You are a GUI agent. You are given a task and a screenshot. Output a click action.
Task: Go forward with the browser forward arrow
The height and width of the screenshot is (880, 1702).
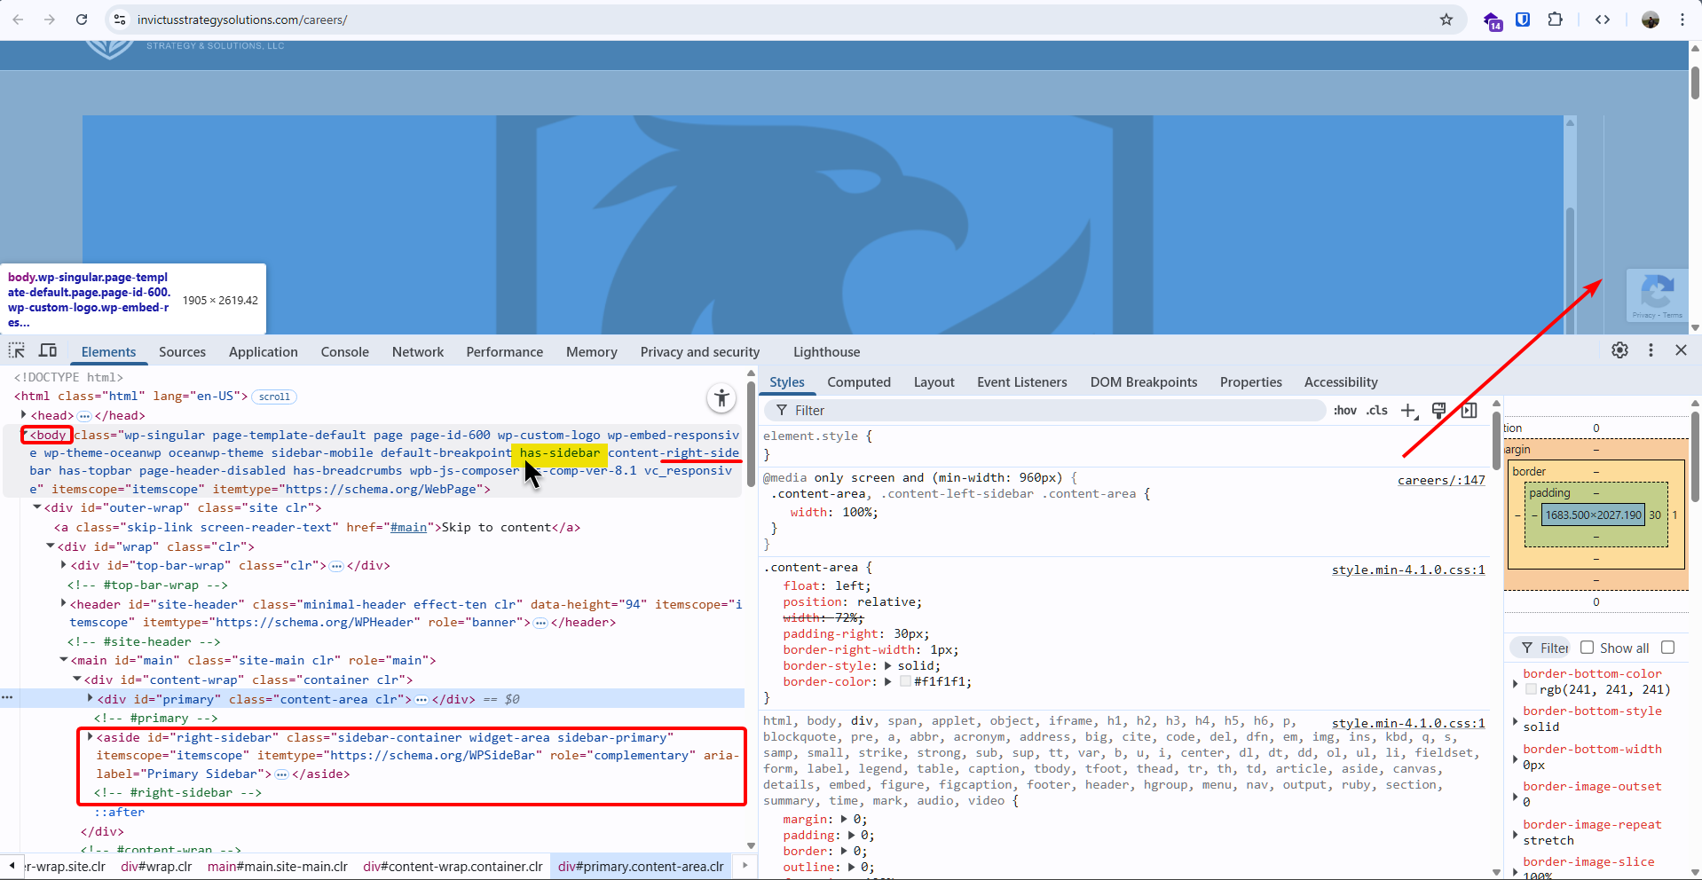(x=50, y=20)
